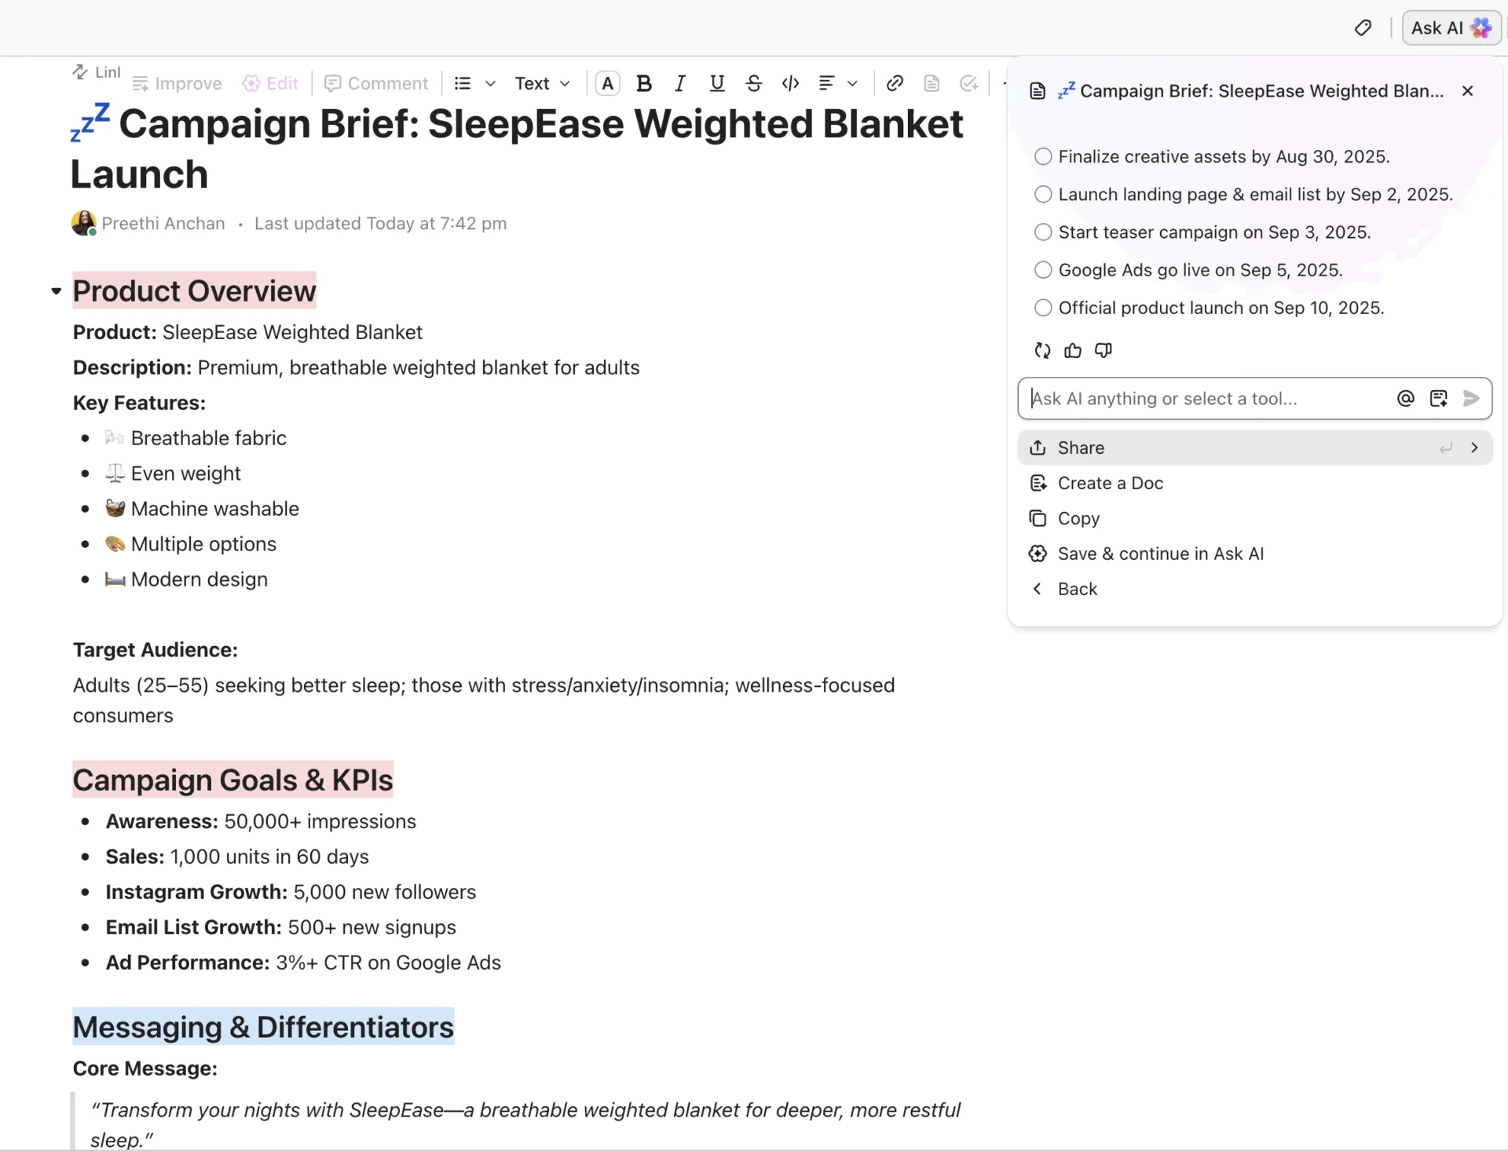Viewport: 1508px width, 1151px height.
Task: Open the Text style dropdown
Action: coord(542,83)
